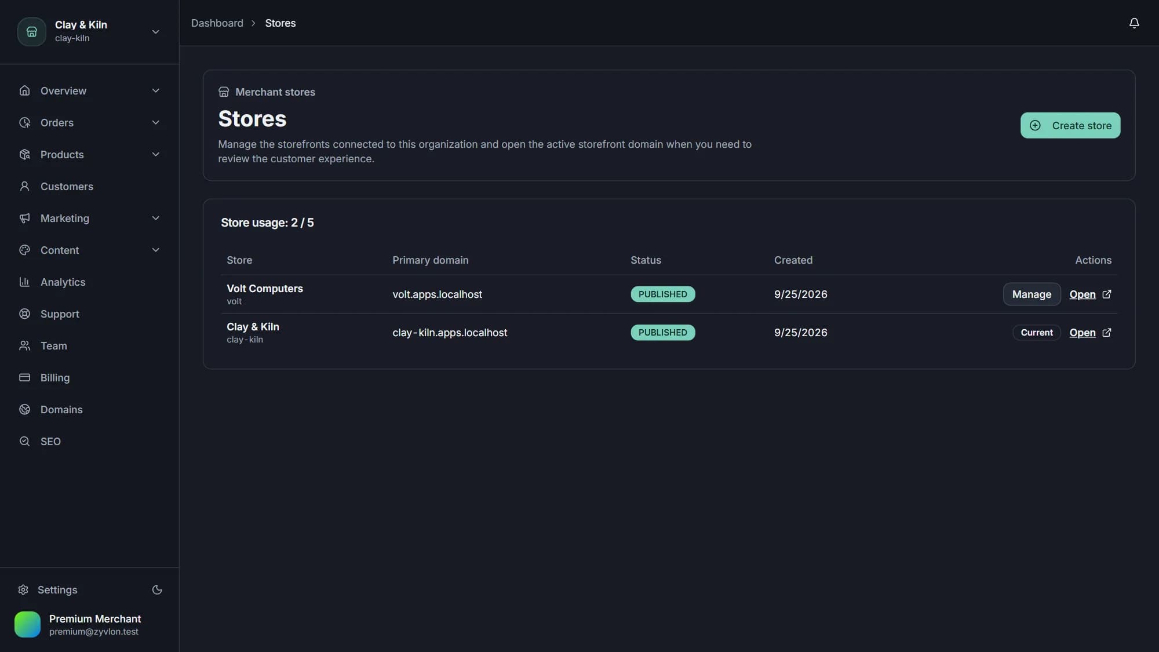Click clay-kiln.apps.localhost domain text
Viewport: 1159px width, 652px height.
[450, 332]
